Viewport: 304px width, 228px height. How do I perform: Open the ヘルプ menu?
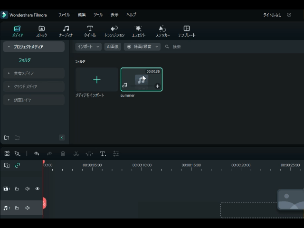(131, 15)
